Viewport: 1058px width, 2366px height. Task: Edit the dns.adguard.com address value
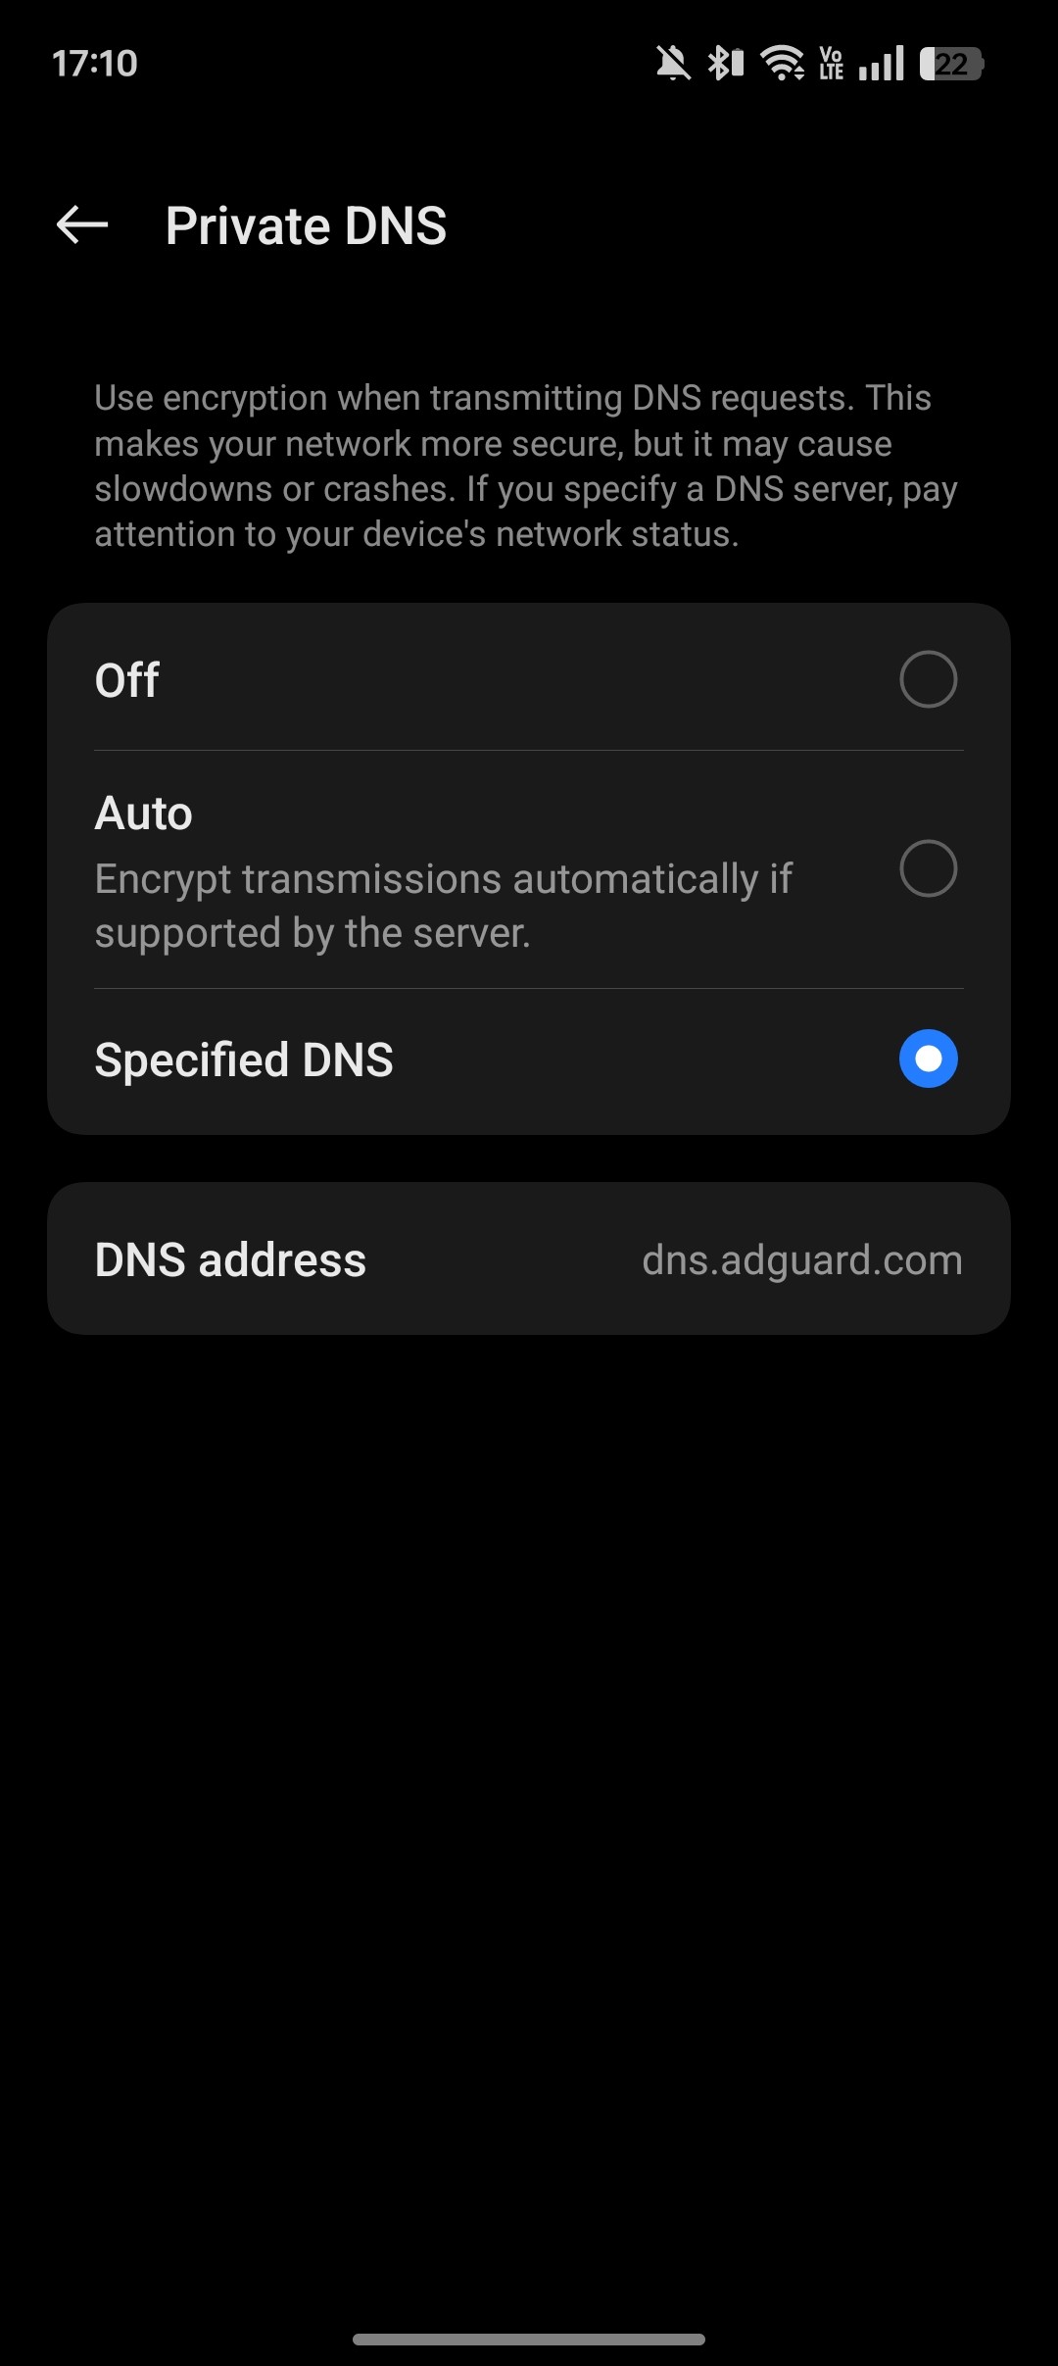pos(801,1260)
